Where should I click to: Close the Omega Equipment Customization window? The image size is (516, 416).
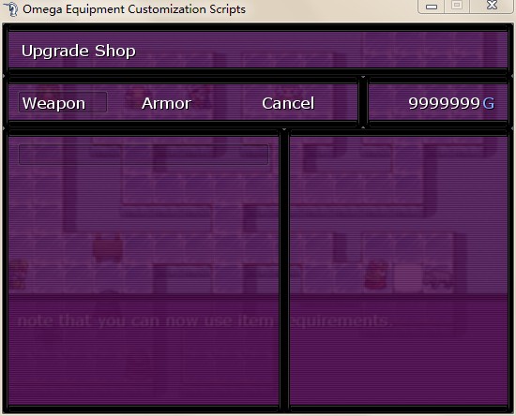point(492,6)
